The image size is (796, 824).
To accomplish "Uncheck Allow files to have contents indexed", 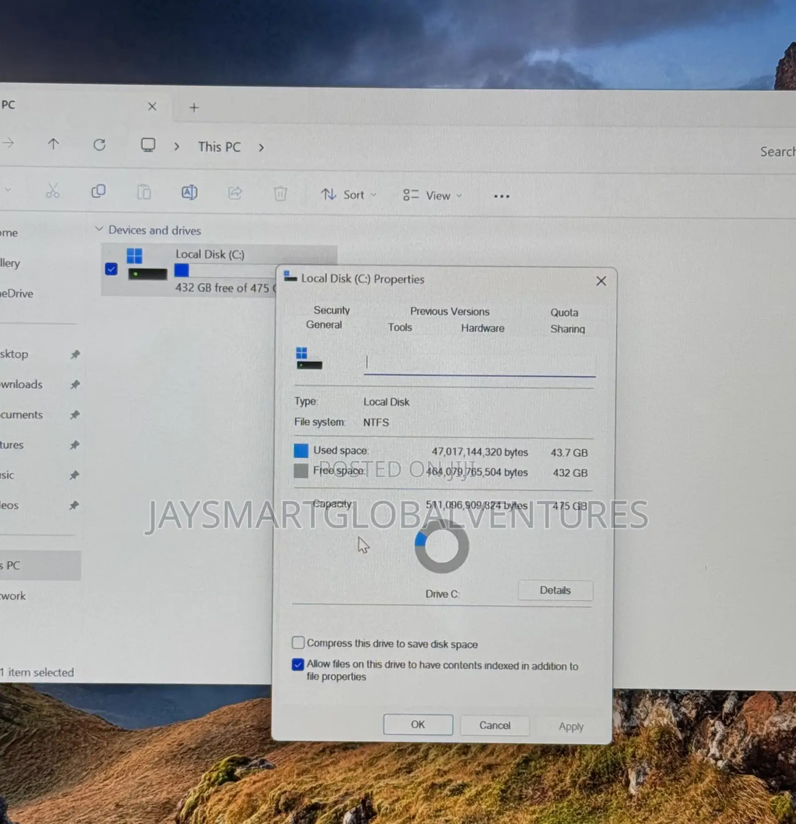I will (298, 664).
